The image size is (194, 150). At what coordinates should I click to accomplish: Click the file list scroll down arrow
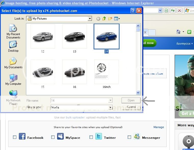tap(138, 93)
